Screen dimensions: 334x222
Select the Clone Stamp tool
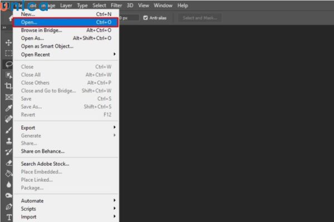8,141
